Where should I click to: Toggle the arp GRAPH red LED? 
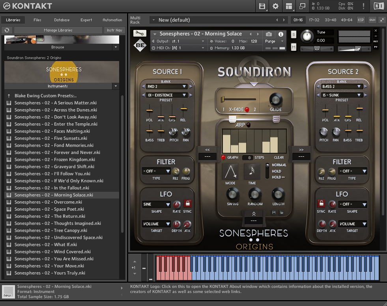click(x=223, y=158)
